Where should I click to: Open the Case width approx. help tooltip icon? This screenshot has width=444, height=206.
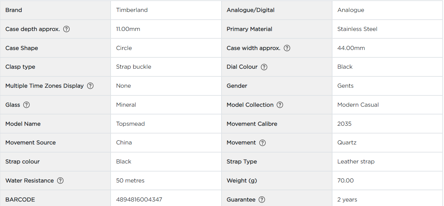pos(287,48)
